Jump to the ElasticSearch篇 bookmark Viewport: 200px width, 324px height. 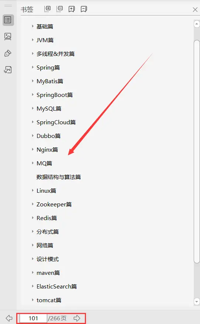point(57,287)
